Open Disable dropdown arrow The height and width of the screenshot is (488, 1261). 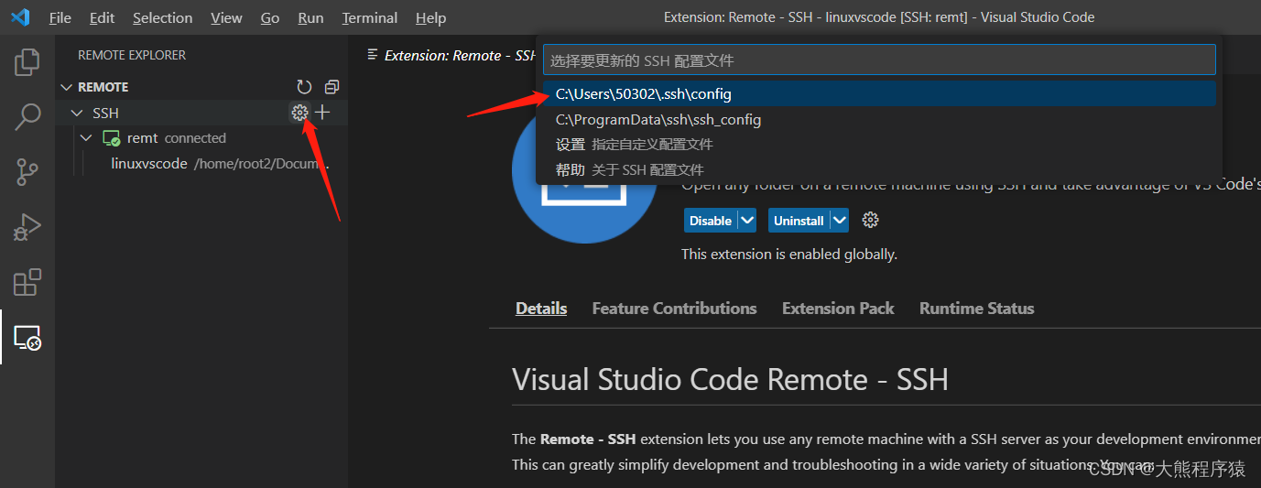tap(747, 221)
